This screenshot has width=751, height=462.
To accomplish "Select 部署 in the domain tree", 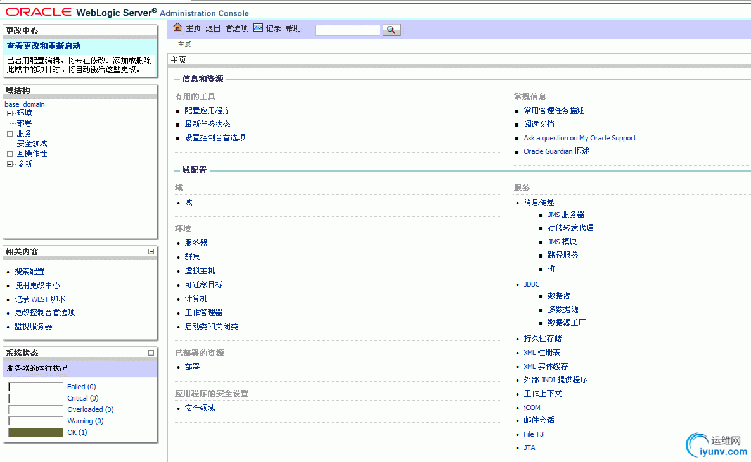I will (x=24, y=123).
